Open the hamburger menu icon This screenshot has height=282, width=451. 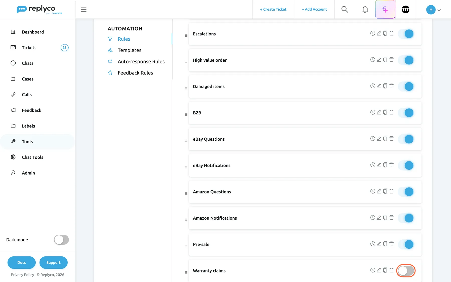pos(83,10)
